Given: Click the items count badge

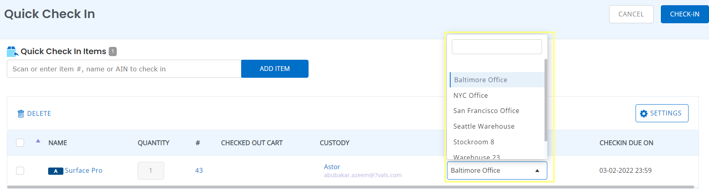Looking at the screenshot, I should click(113, 51).
